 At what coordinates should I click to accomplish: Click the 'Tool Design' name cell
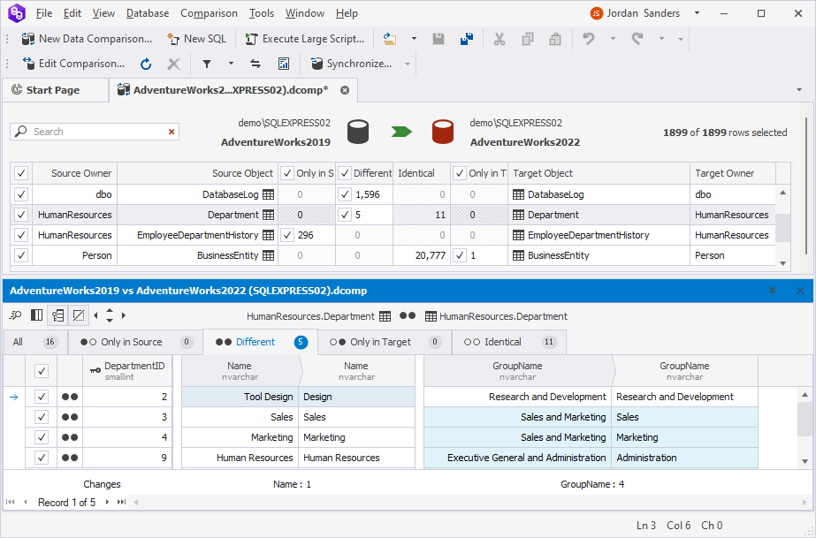coord(240,397)
